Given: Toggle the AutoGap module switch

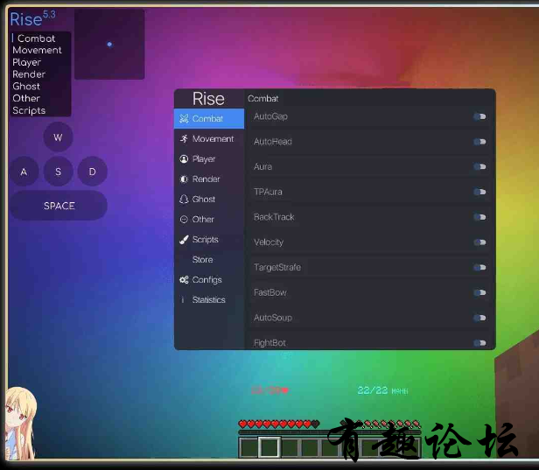Looking at the screenshot, I should [479, 116].
